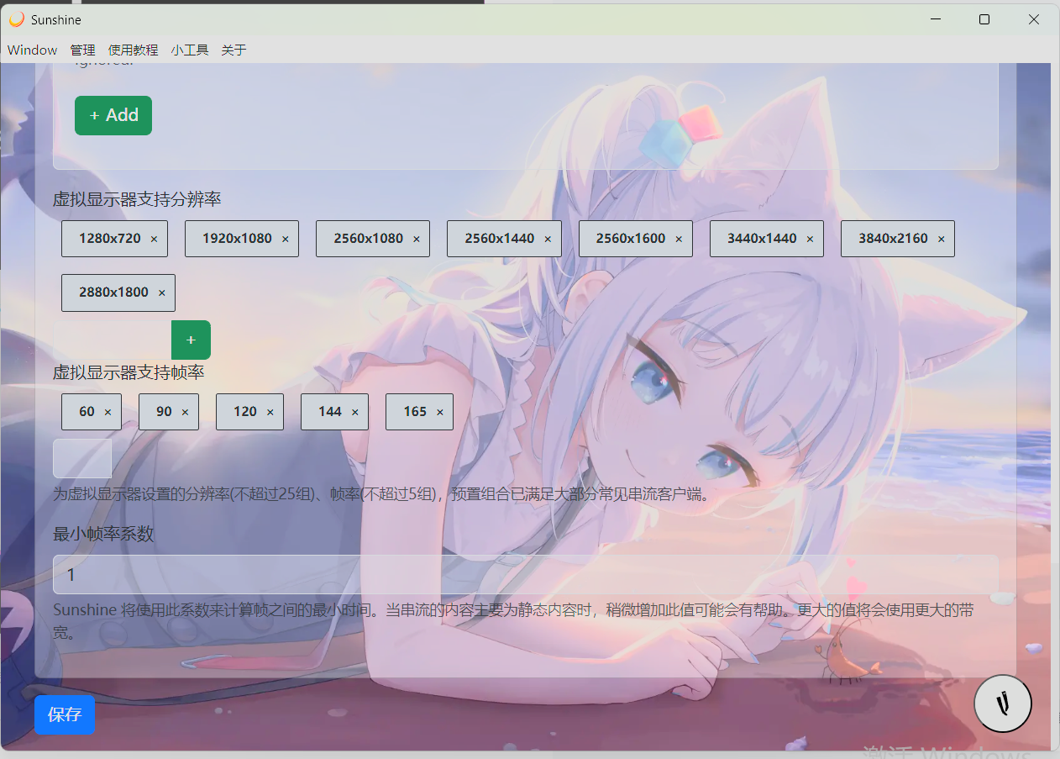Viewport: 1060px width, 759px height.
Task: Delete the 120 frame rate tag
Action: [270, 413]
